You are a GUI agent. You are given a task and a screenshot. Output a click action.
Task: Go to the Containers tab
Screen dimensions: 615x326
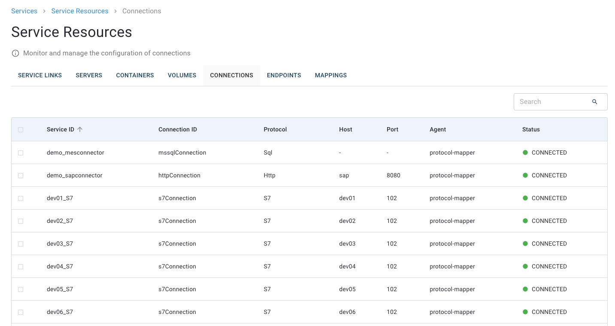coord(135,75)
